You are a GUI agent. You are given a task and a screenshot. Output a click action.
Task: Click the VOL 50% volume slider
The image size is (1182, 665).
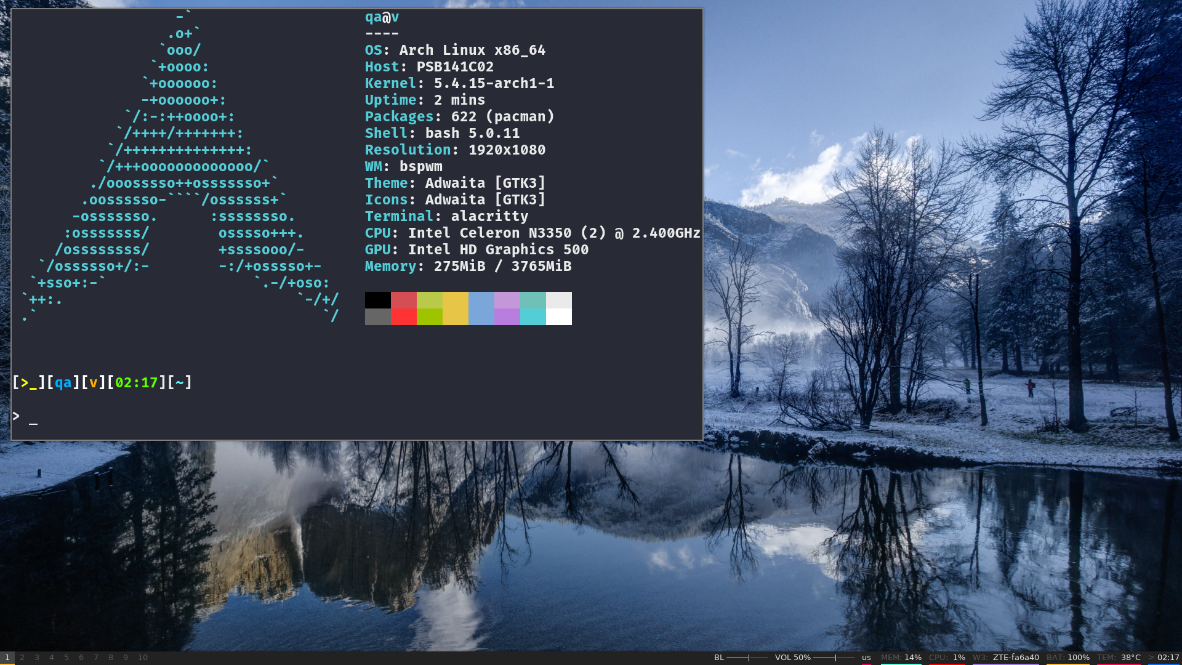tap(834, 658)
